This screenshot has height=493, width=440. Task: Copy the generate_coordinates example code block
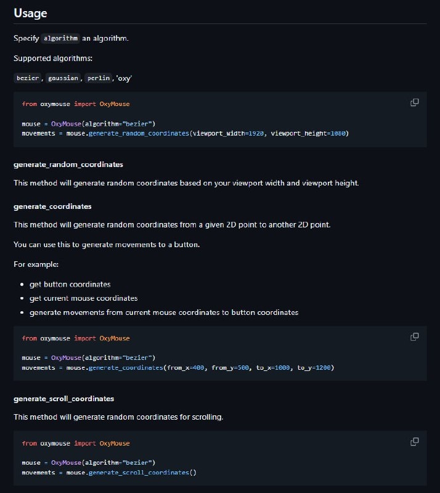415,336
